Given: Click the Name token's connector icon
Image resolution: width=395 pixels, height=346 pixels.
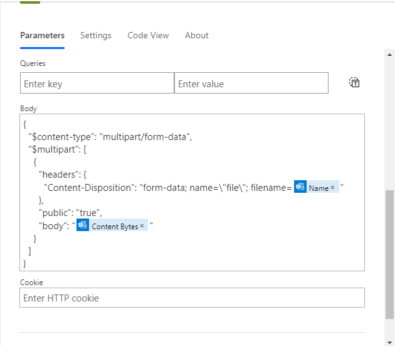Looking at the screenshot, I should tap(300, 187).
